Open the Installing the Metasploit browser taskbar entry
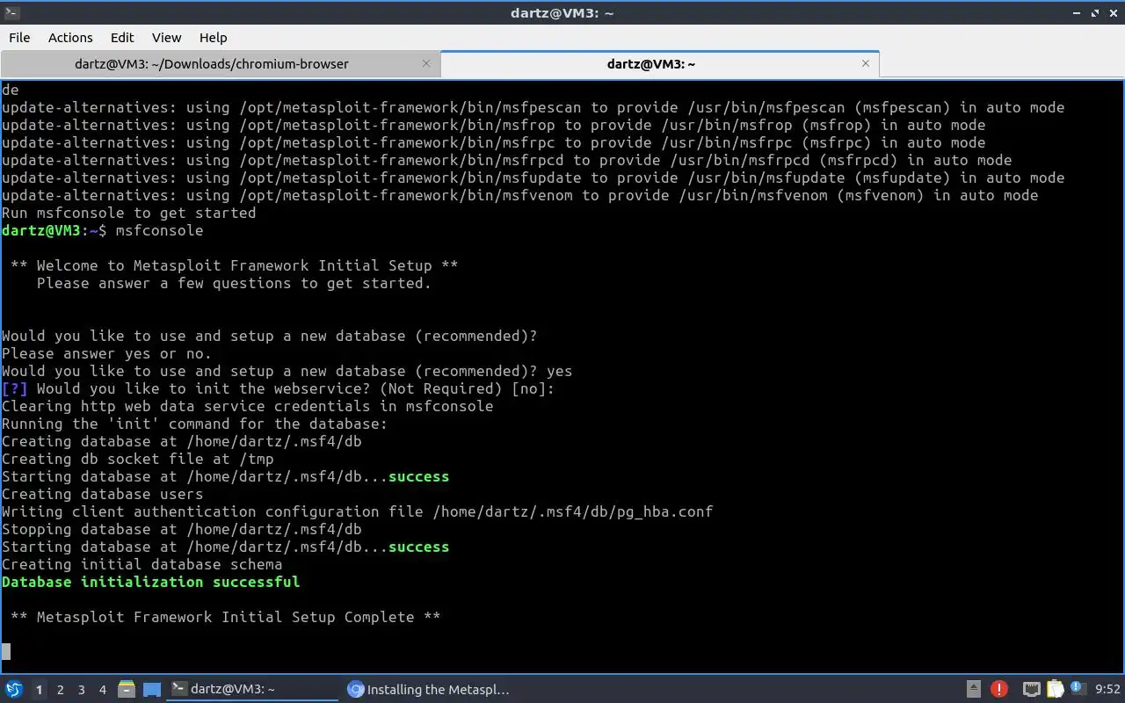This screenshot has width=1125, height=703. pyautogui.click(x=429, y=690)
